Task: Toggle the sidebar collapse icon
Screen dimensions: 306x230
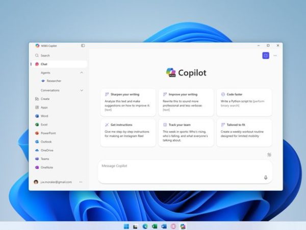Action: (83, 45)
